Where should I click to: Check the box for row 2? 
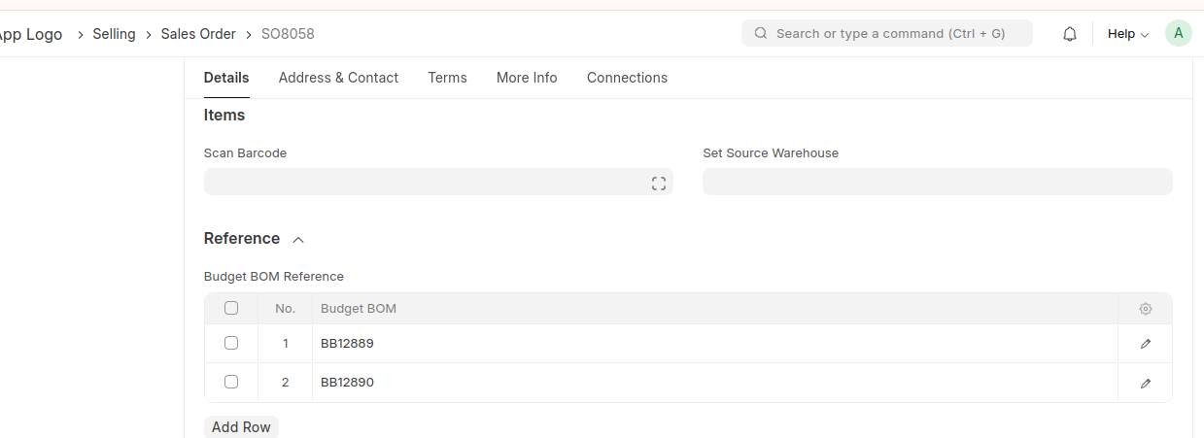(x=231, y=382)
